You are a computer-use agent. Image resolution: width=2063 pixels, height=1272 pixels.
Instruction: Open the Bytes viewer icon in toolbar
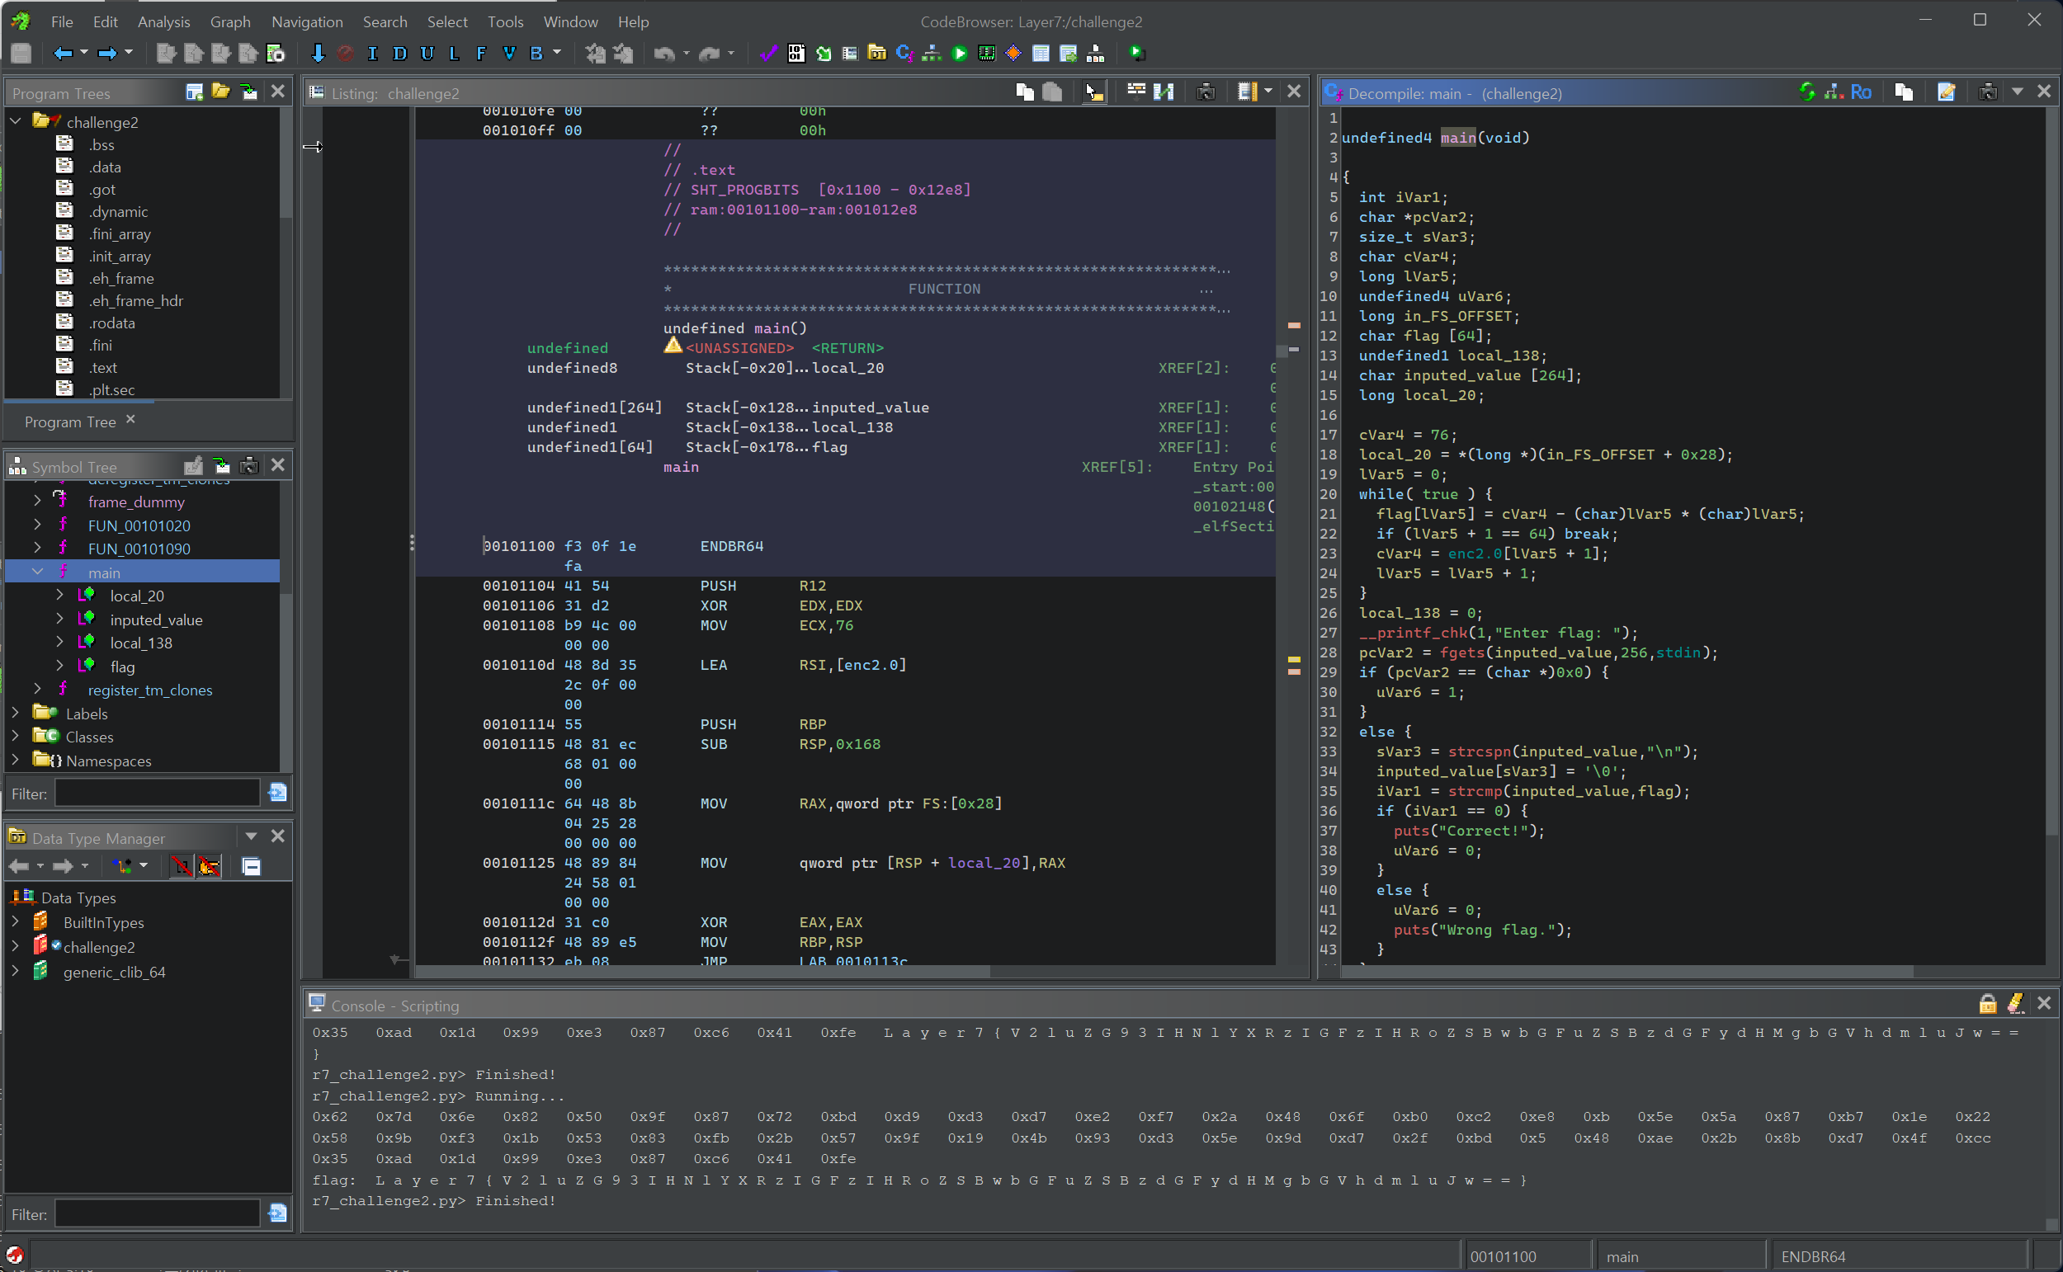(796, 53)
